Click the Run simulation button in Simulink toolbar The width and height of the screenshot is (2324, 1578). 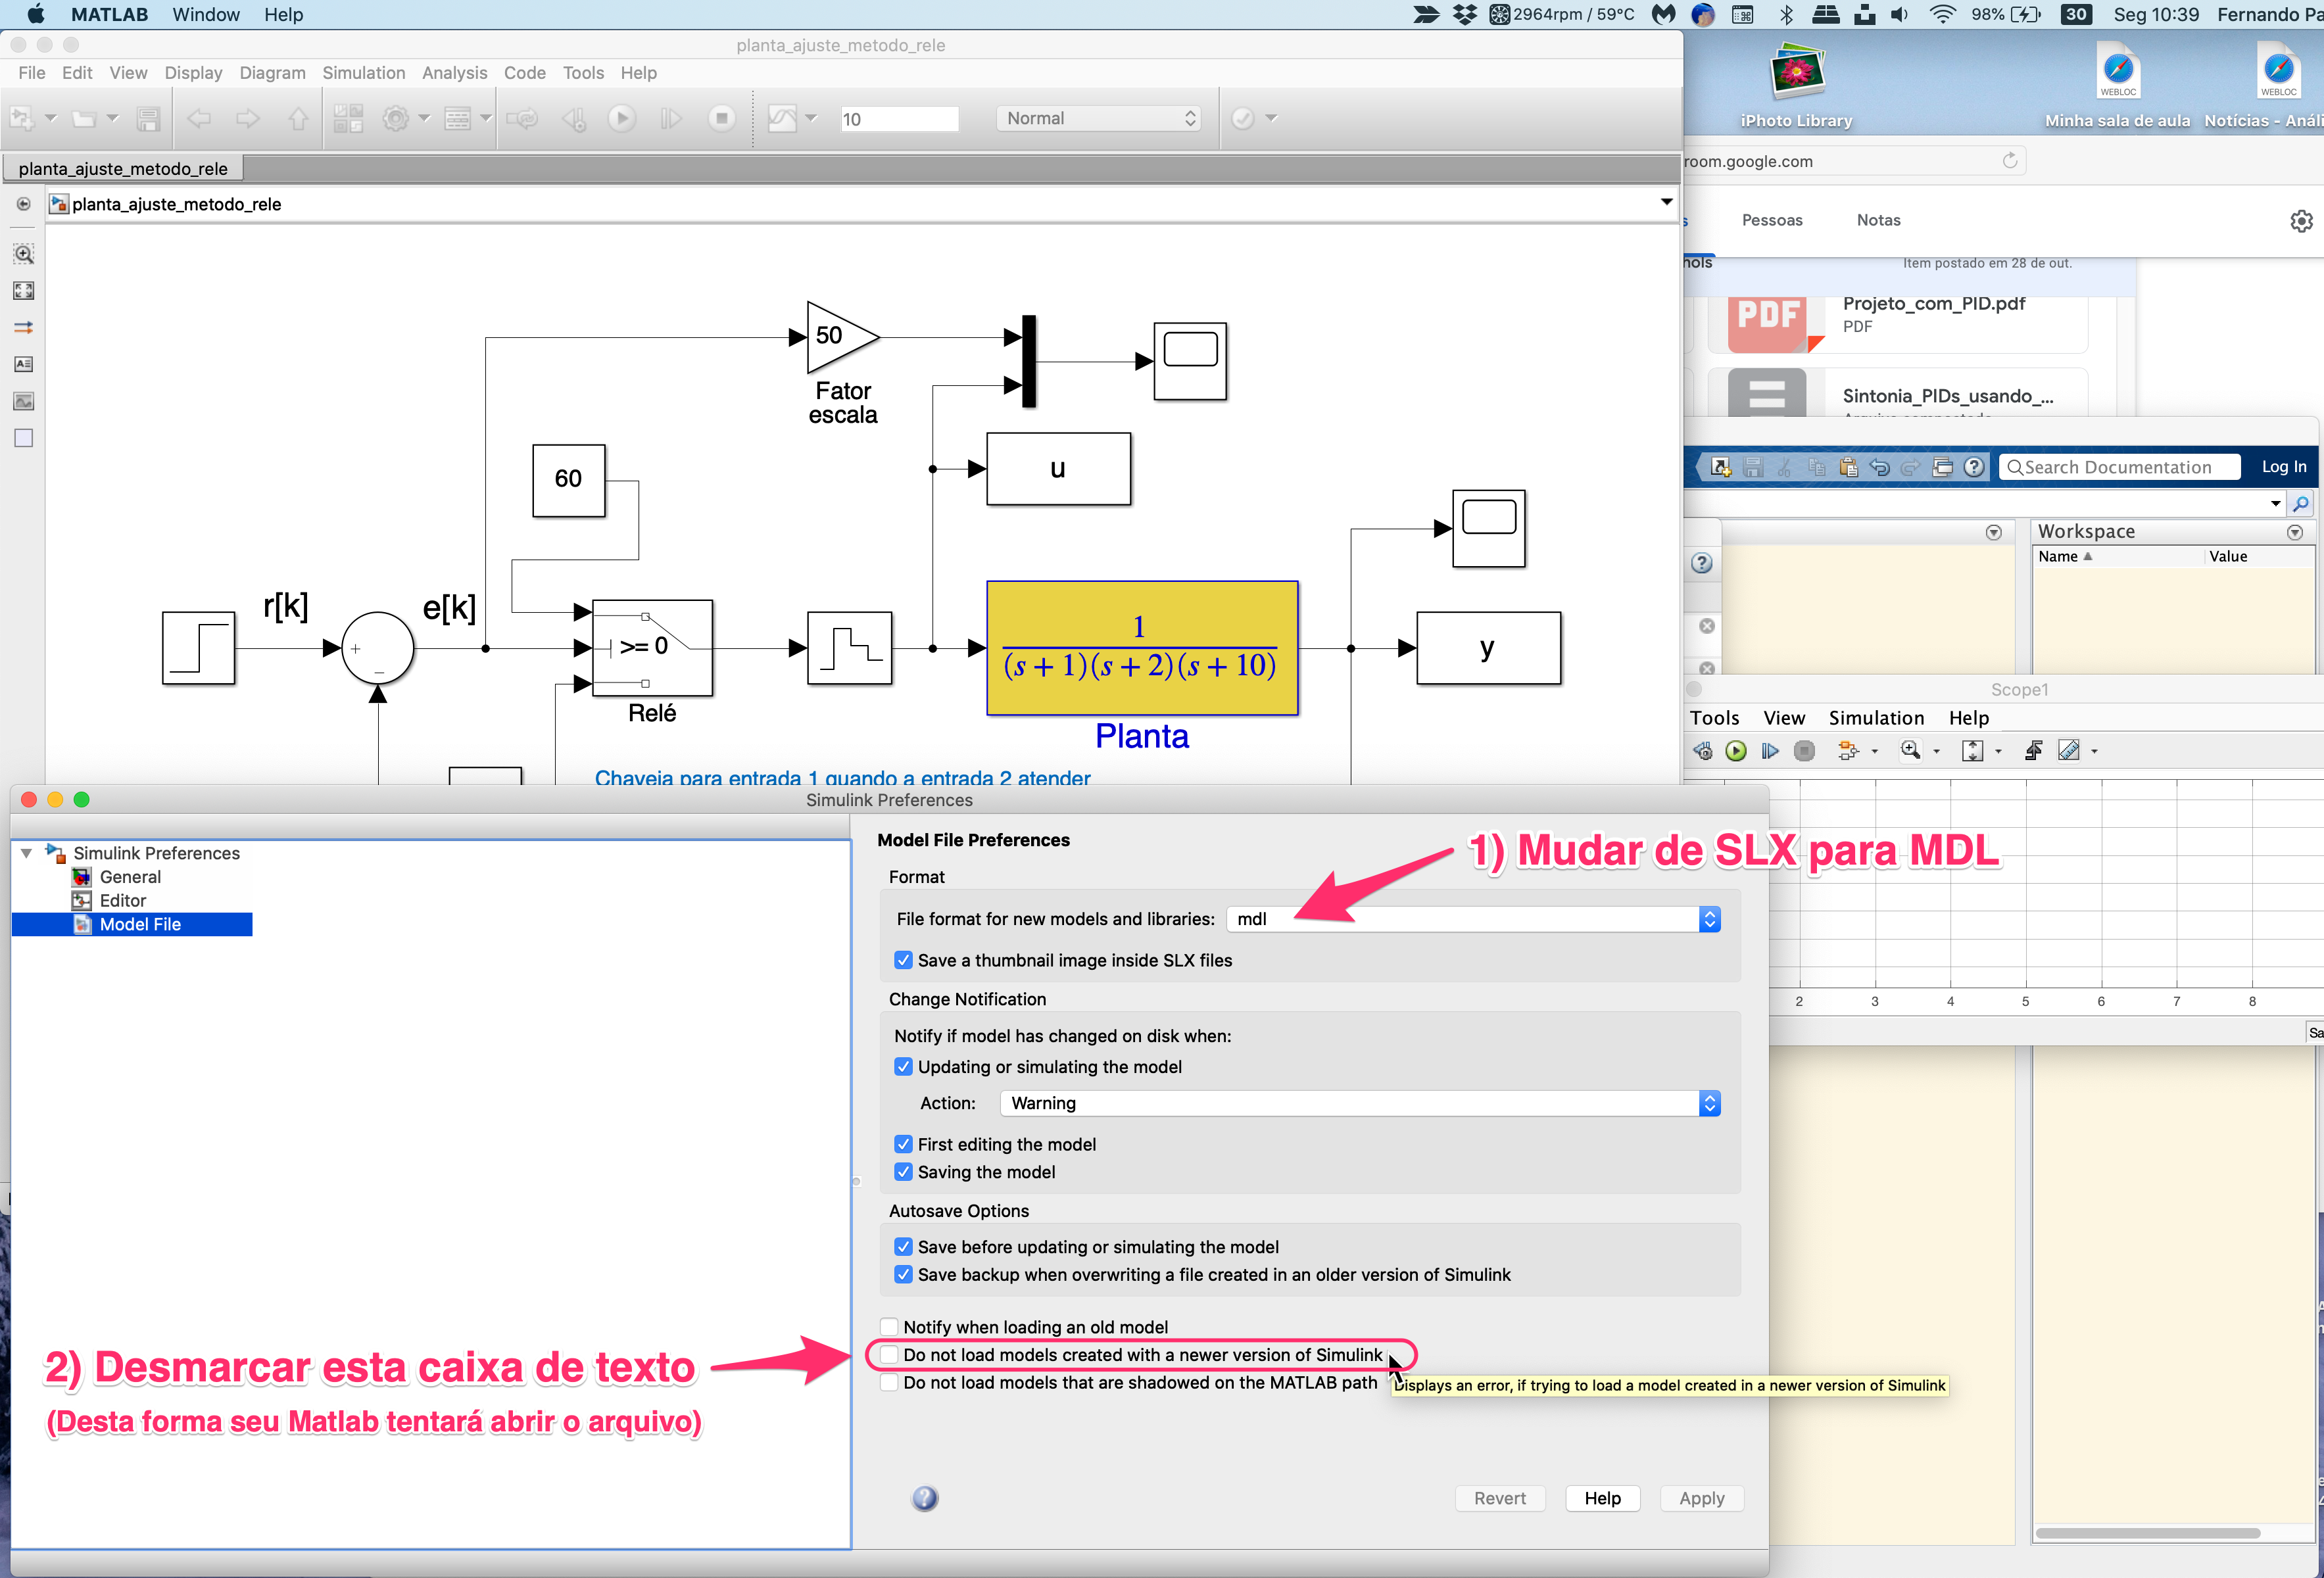pyautogui.click(x=622, y=119)
